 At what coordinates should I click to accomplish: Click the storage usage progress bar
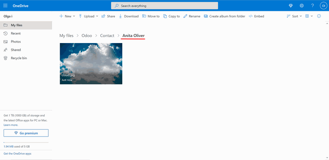[x=26, y=143]
